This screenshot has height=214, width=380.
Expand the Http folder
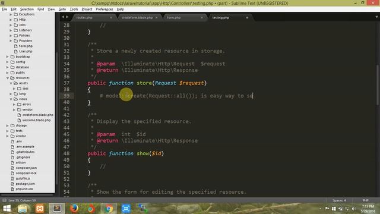point(11,20)
